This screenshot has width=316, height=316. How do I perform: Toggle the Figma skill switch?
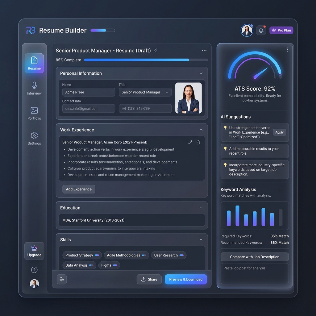click(115, 265)
